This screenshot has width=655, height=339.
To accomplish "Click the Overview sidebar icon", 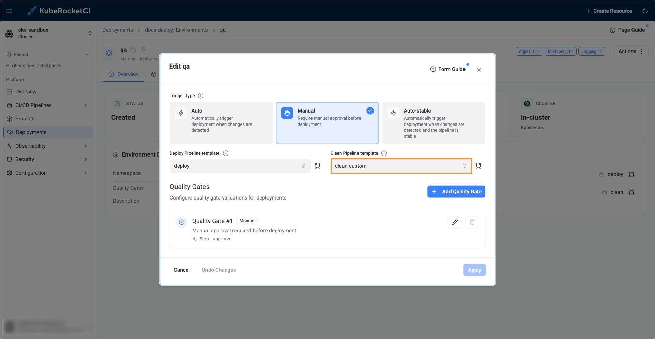I will (10, 92).
